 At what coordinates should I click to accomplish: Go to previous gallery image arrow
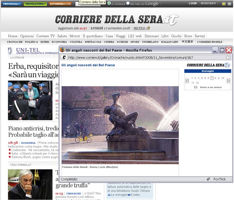187,81
